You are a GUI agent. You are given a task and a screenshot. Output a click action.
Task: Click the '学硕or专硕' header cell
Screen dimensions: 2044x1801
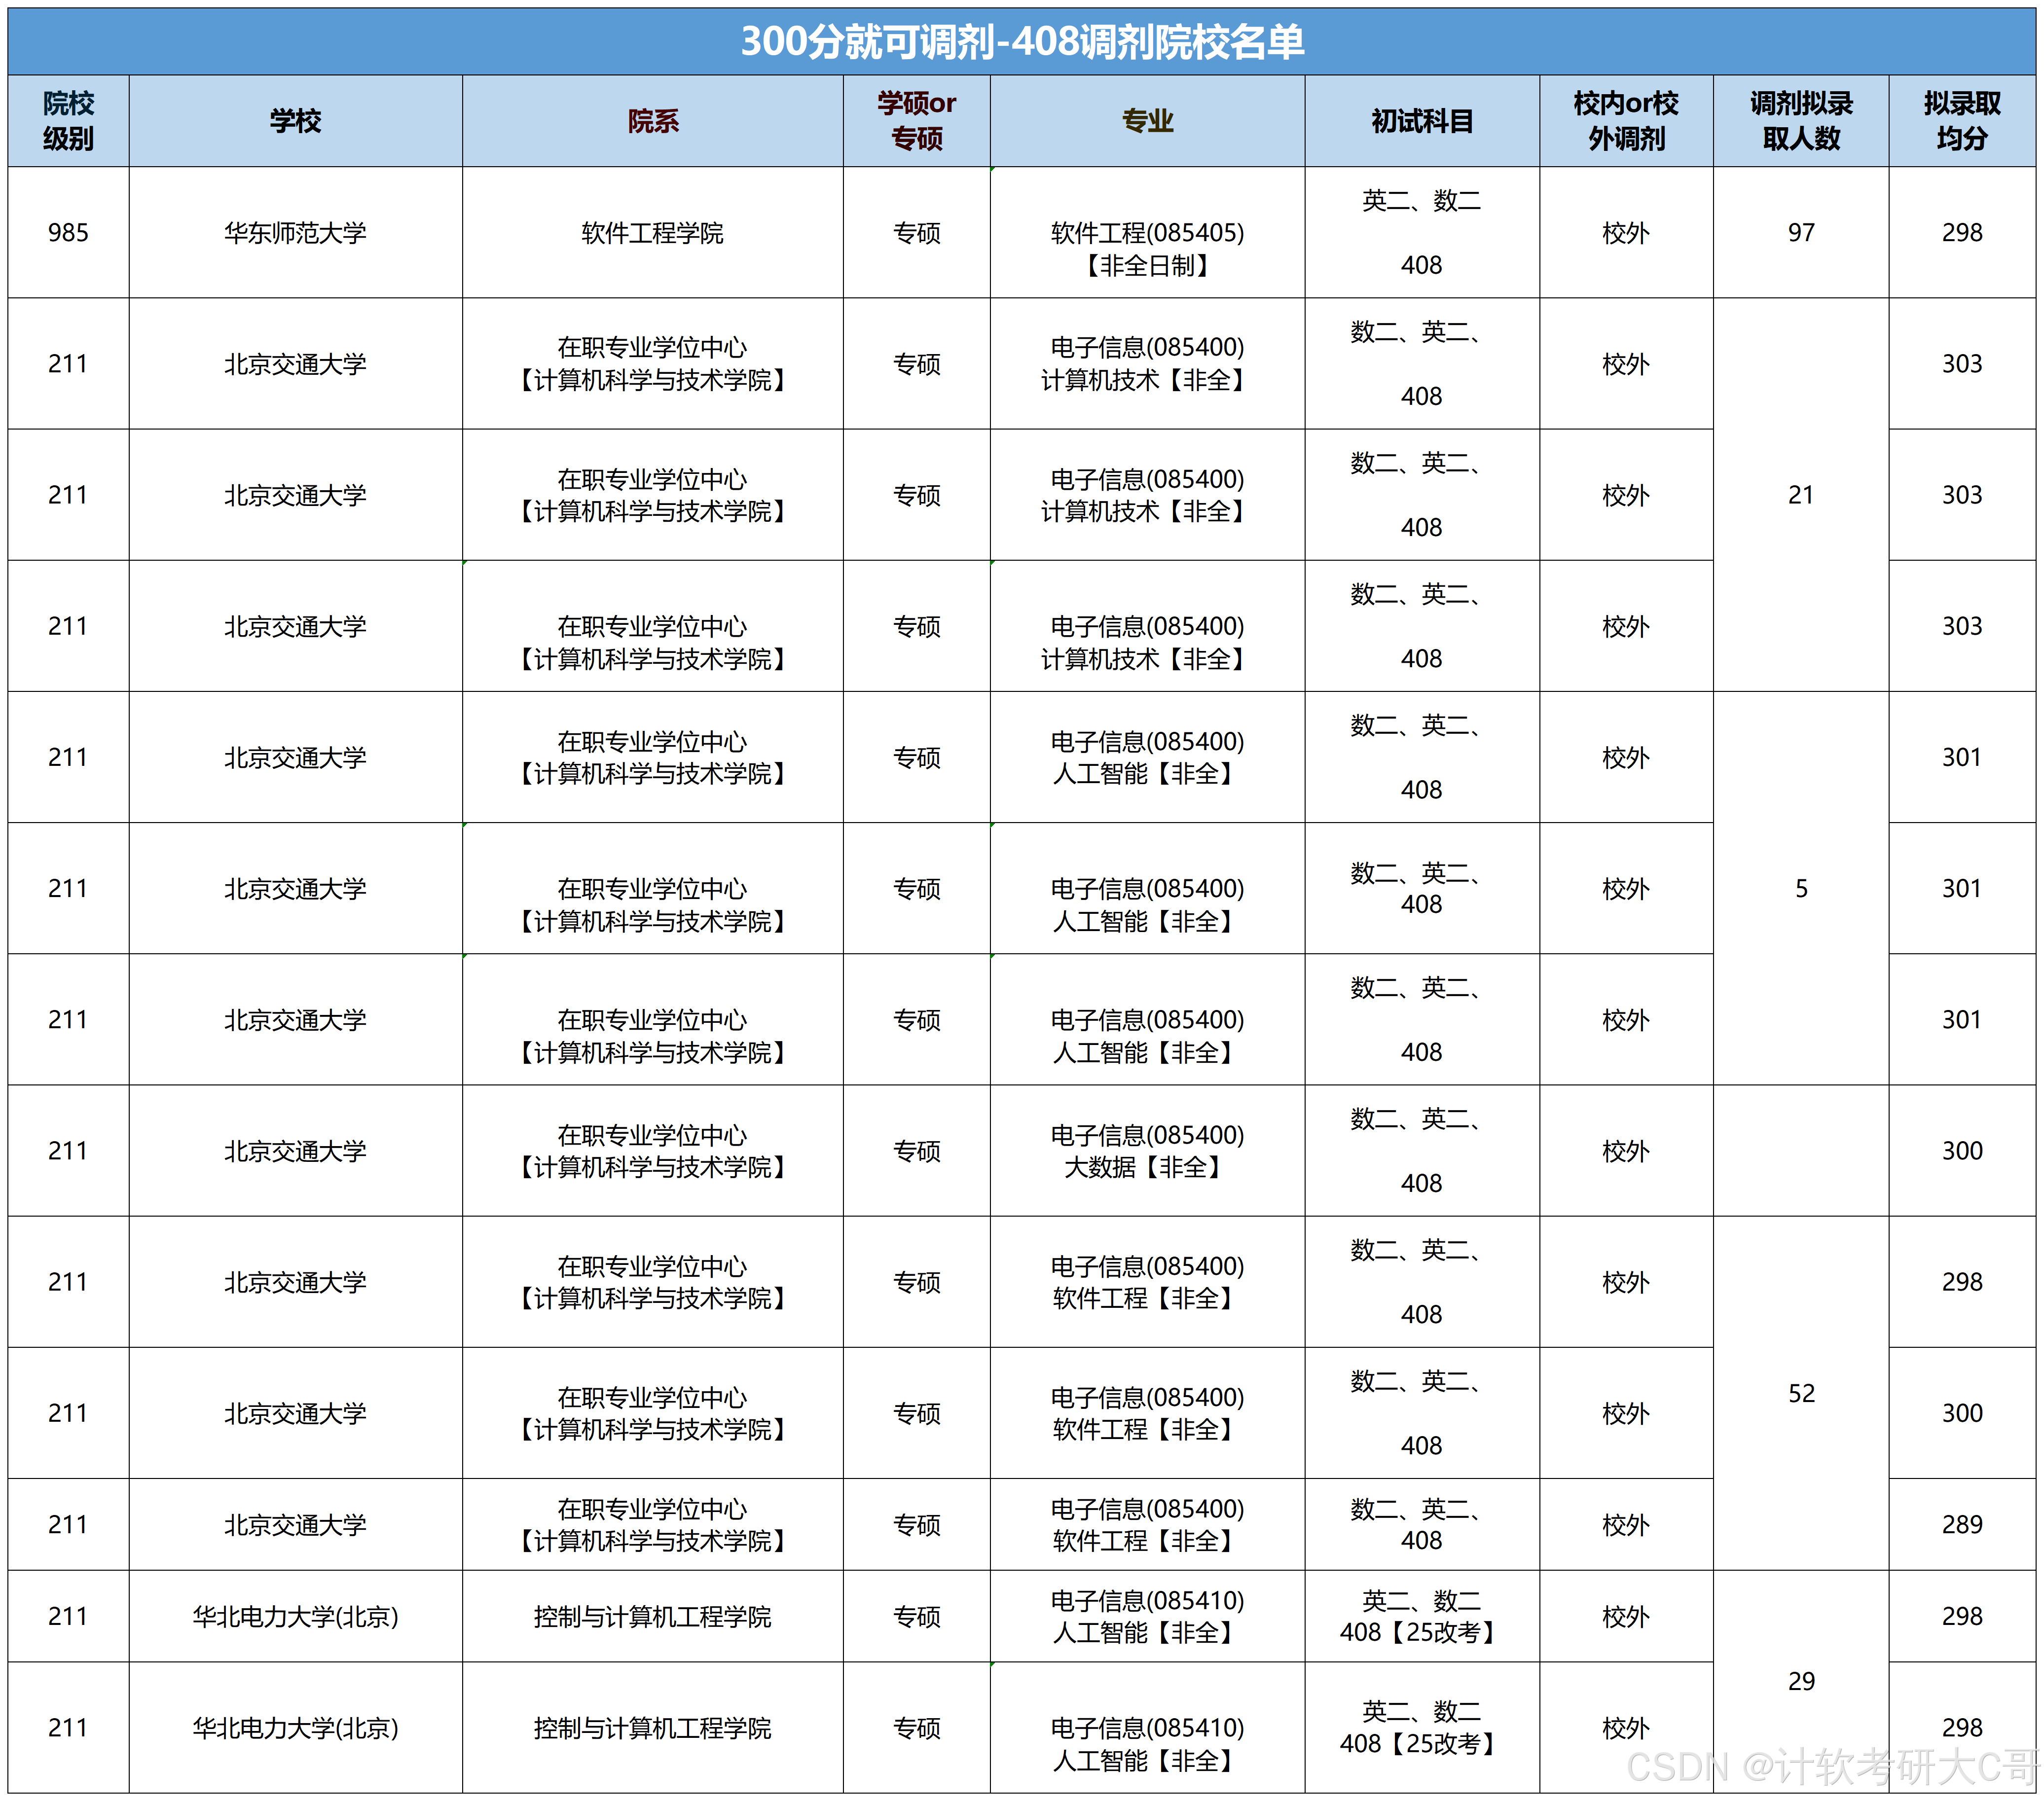coord(916,121)
